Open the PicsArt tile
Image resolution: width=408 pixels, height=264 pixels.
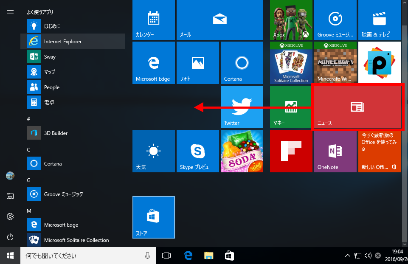click(x=380, y=63)
